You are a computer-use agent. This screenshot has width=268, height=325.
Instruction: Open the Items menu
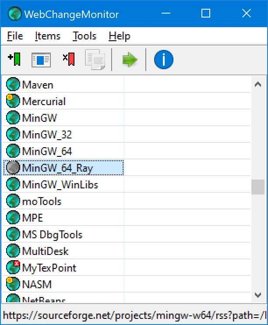coord(48,36)
